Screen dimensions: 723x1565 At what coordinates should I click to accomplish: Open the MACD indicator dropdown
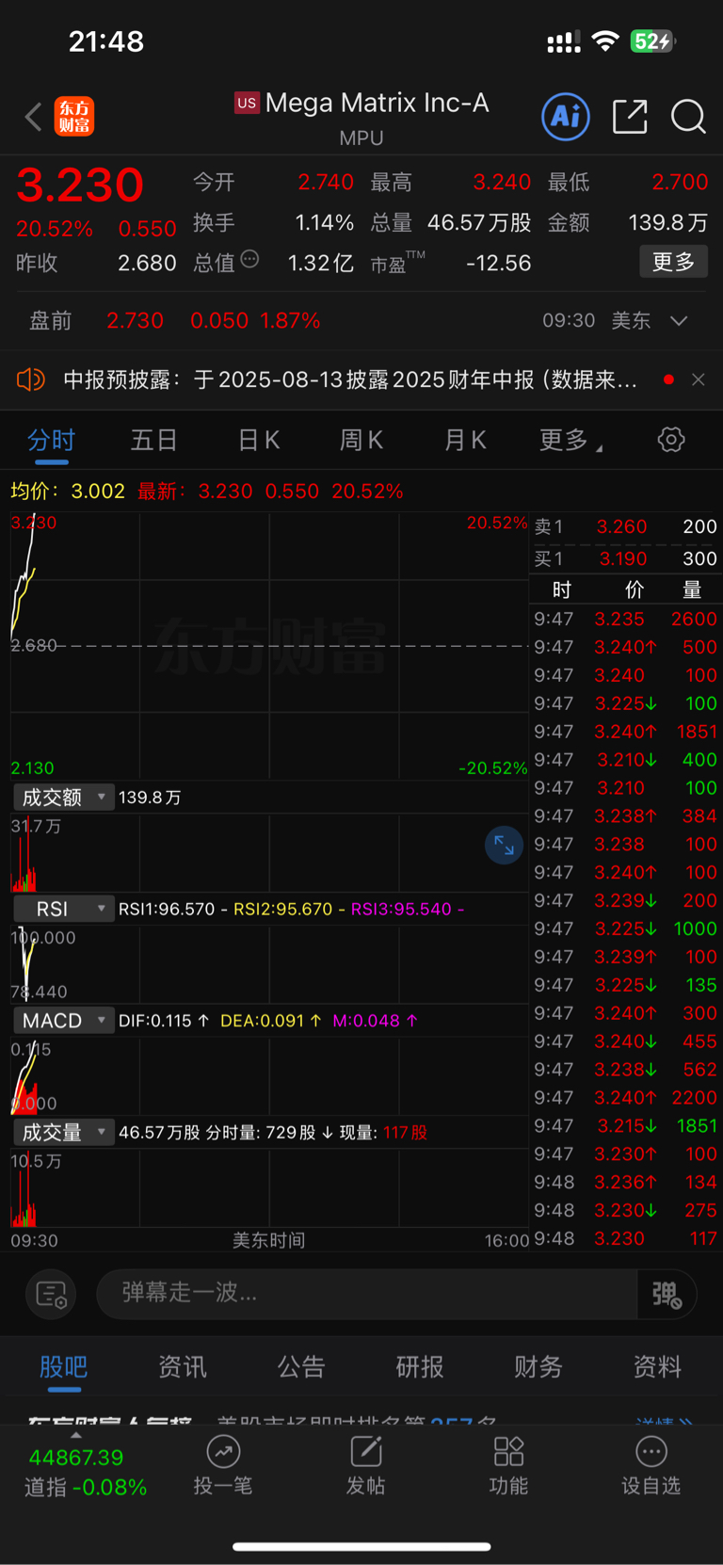click(64, 1021)
